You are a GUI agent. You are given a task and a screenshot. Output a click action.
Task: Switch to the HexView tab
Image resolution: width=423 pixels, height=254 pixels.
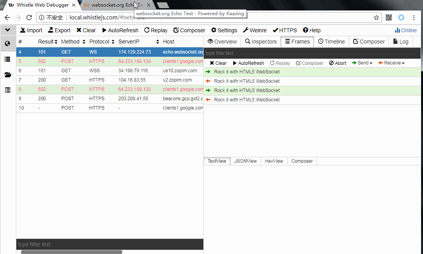pyautogui.click(x=274, y=161)
